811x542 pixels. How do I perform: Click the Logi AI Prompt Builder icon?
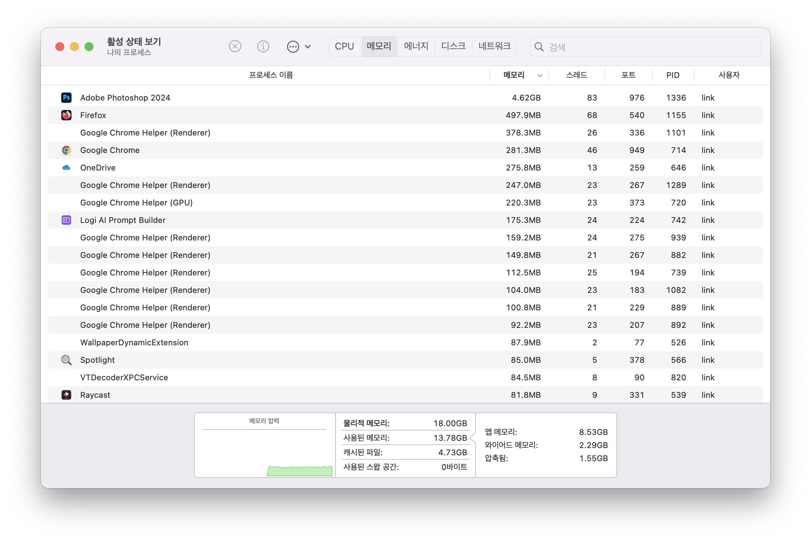(66, 220)
